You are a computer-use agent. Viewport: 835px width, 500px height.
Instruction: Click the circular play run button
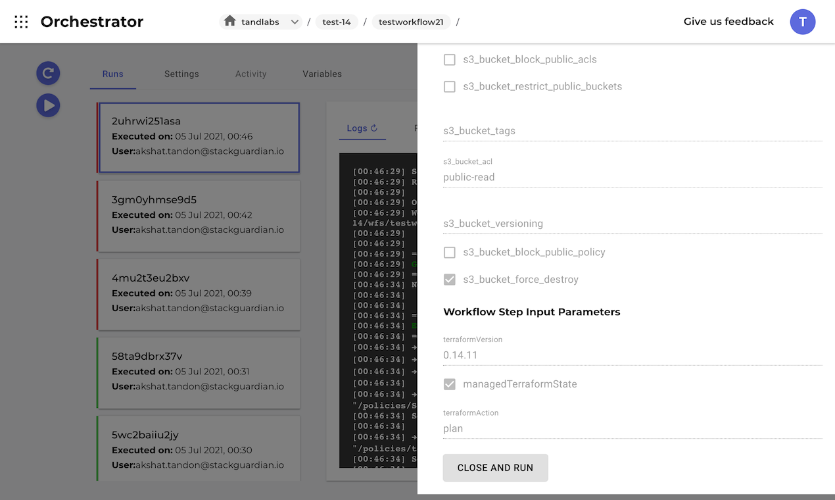tap(48, 105)
